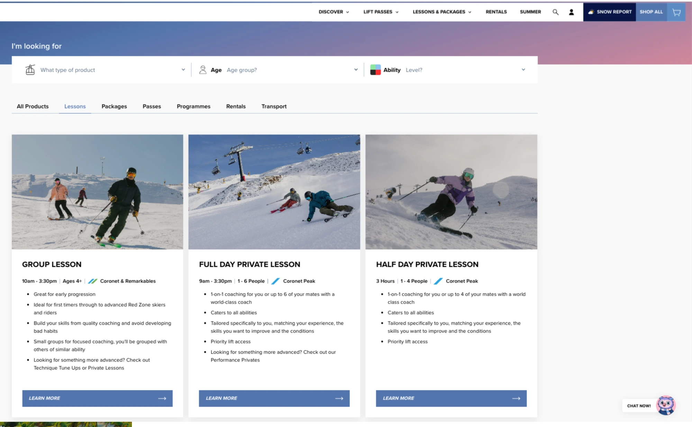This screenshot has width=692, height=427.
Task: Click the Shop All button
Action: 651,12
